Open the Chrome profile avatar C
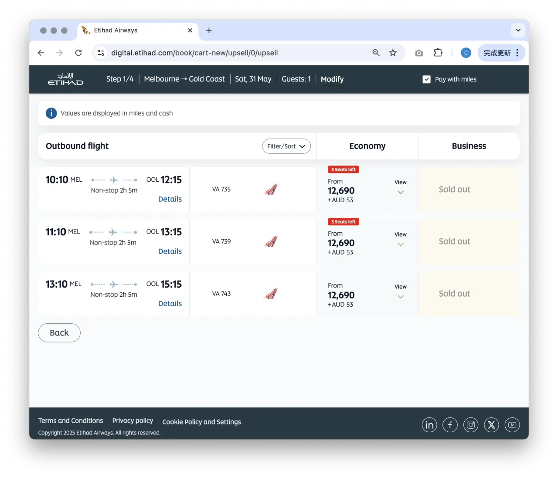558x478 pixels. pos(466,53)
